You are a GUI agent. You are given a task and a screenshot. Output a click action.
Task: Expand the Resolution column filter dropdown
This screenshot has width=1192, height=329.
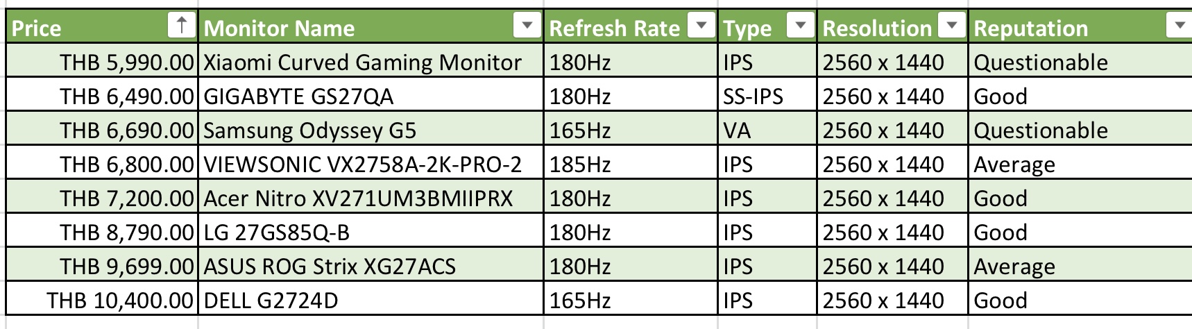951,26
